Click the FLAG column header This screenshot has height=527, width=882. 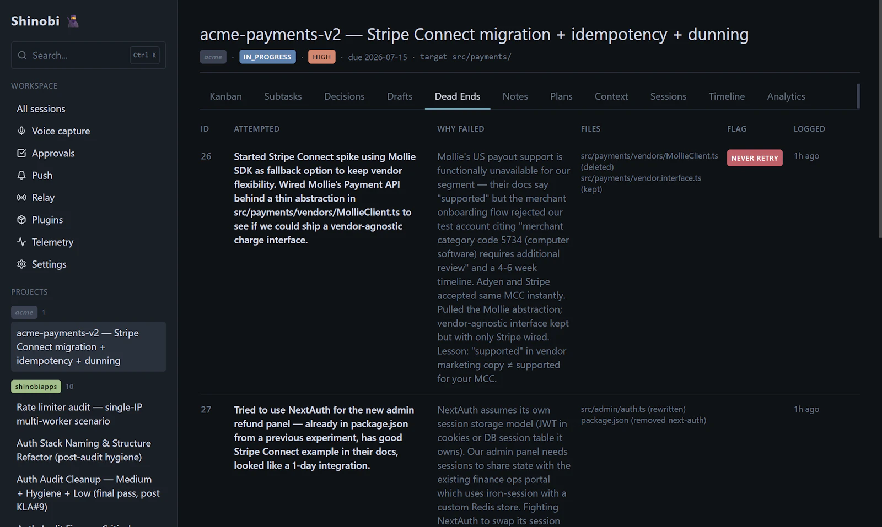737,129
